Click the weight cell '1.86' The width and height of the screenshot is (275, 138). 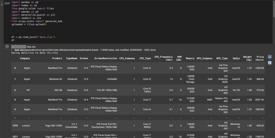click(x=249, y=90)
